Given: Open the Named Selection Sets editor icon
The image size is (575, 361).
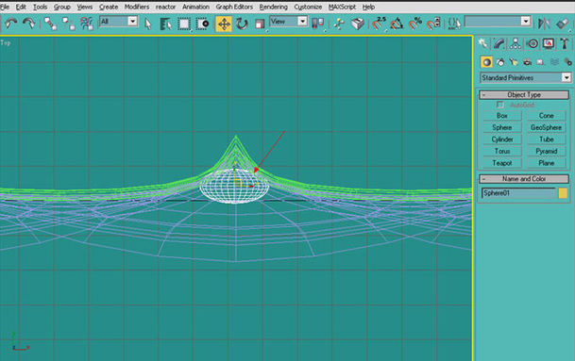Looking at the screenshot, I should tap(455, 25).
